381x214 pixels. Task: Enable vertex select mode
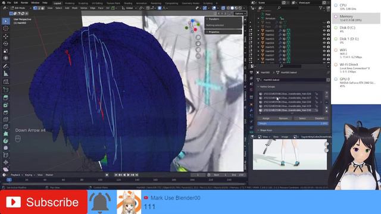[35, 8]
